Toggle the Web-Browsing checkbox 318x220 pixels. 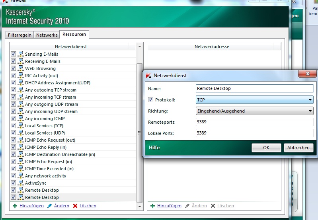click(x=13, y=68)
